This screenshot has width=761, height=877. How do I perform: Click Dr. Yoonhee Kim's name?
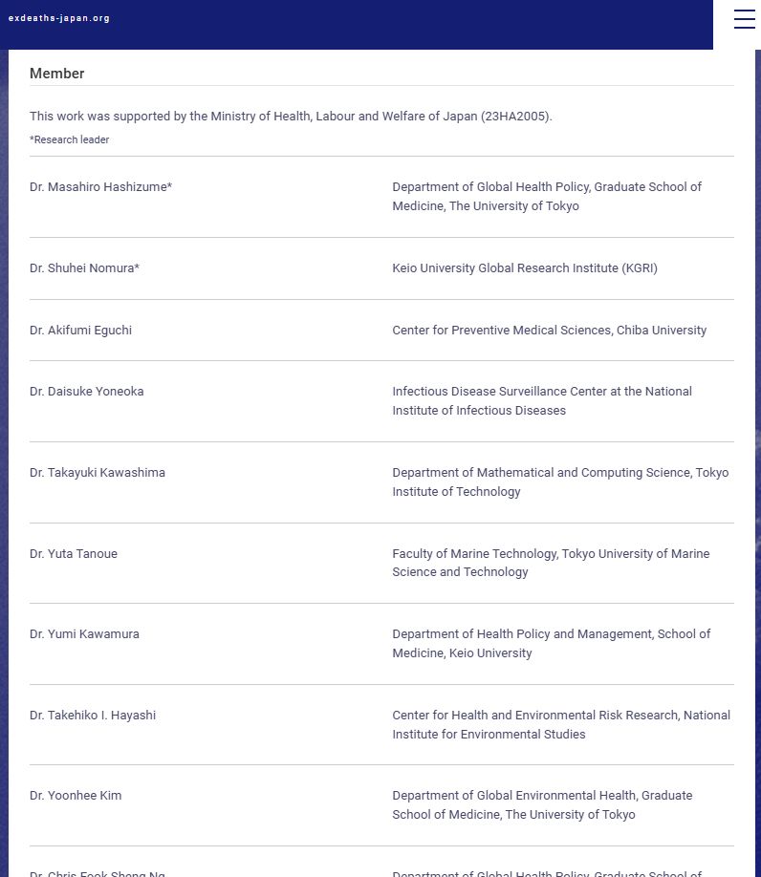pos(76,796)
